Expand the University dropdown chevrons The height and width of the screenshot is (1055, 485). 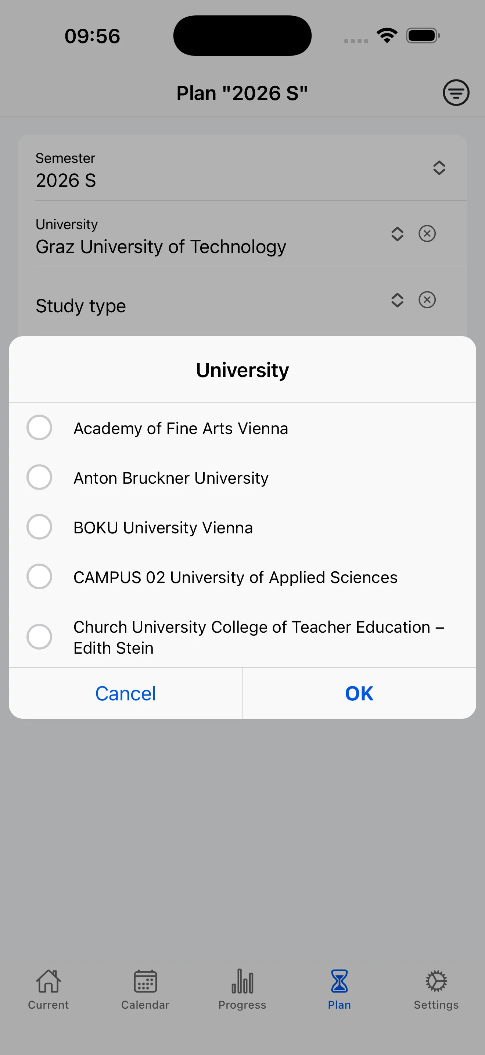397,234
